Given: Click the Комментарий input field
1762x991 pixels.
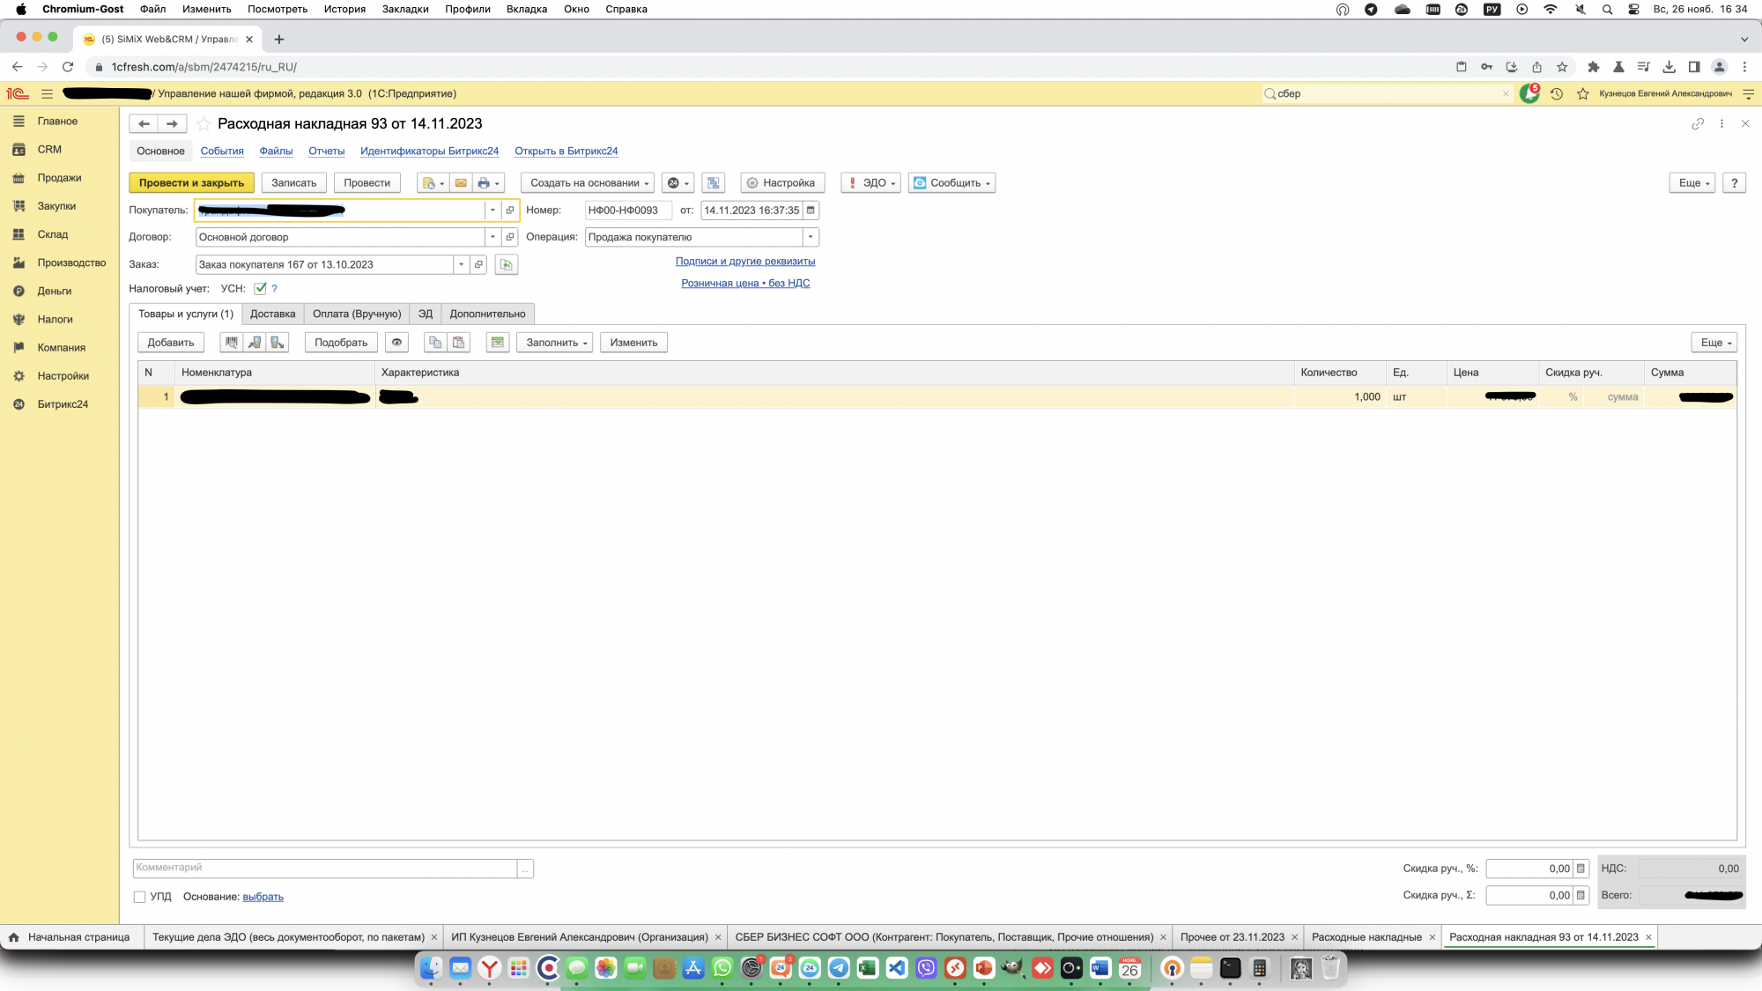Looking at the screenshot, I should point(324,868).
